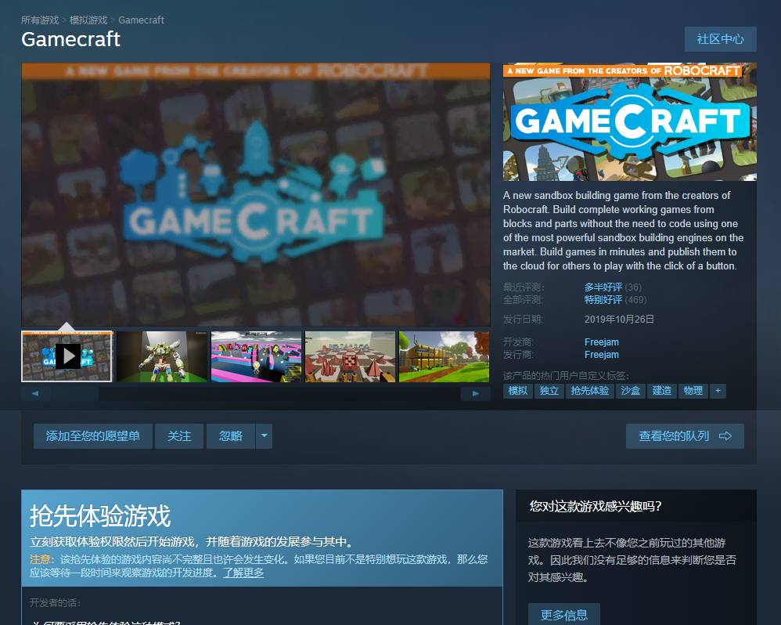781x625 pixels.
Task: Select the yellow train screenshot thumbnail
Action: click(x=444, y=356)
